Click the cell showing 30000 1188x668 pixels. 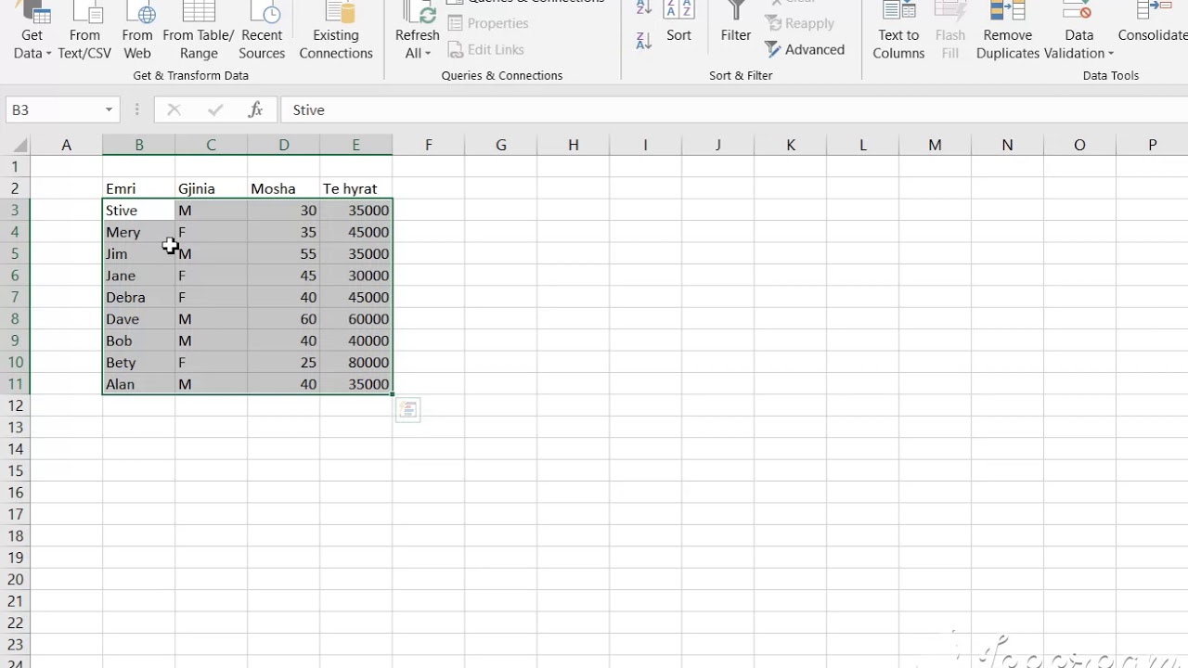[355, 276]
